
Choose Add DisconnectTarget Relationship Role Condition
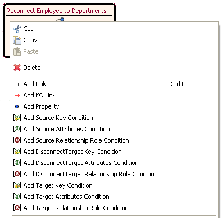point(114,174)
